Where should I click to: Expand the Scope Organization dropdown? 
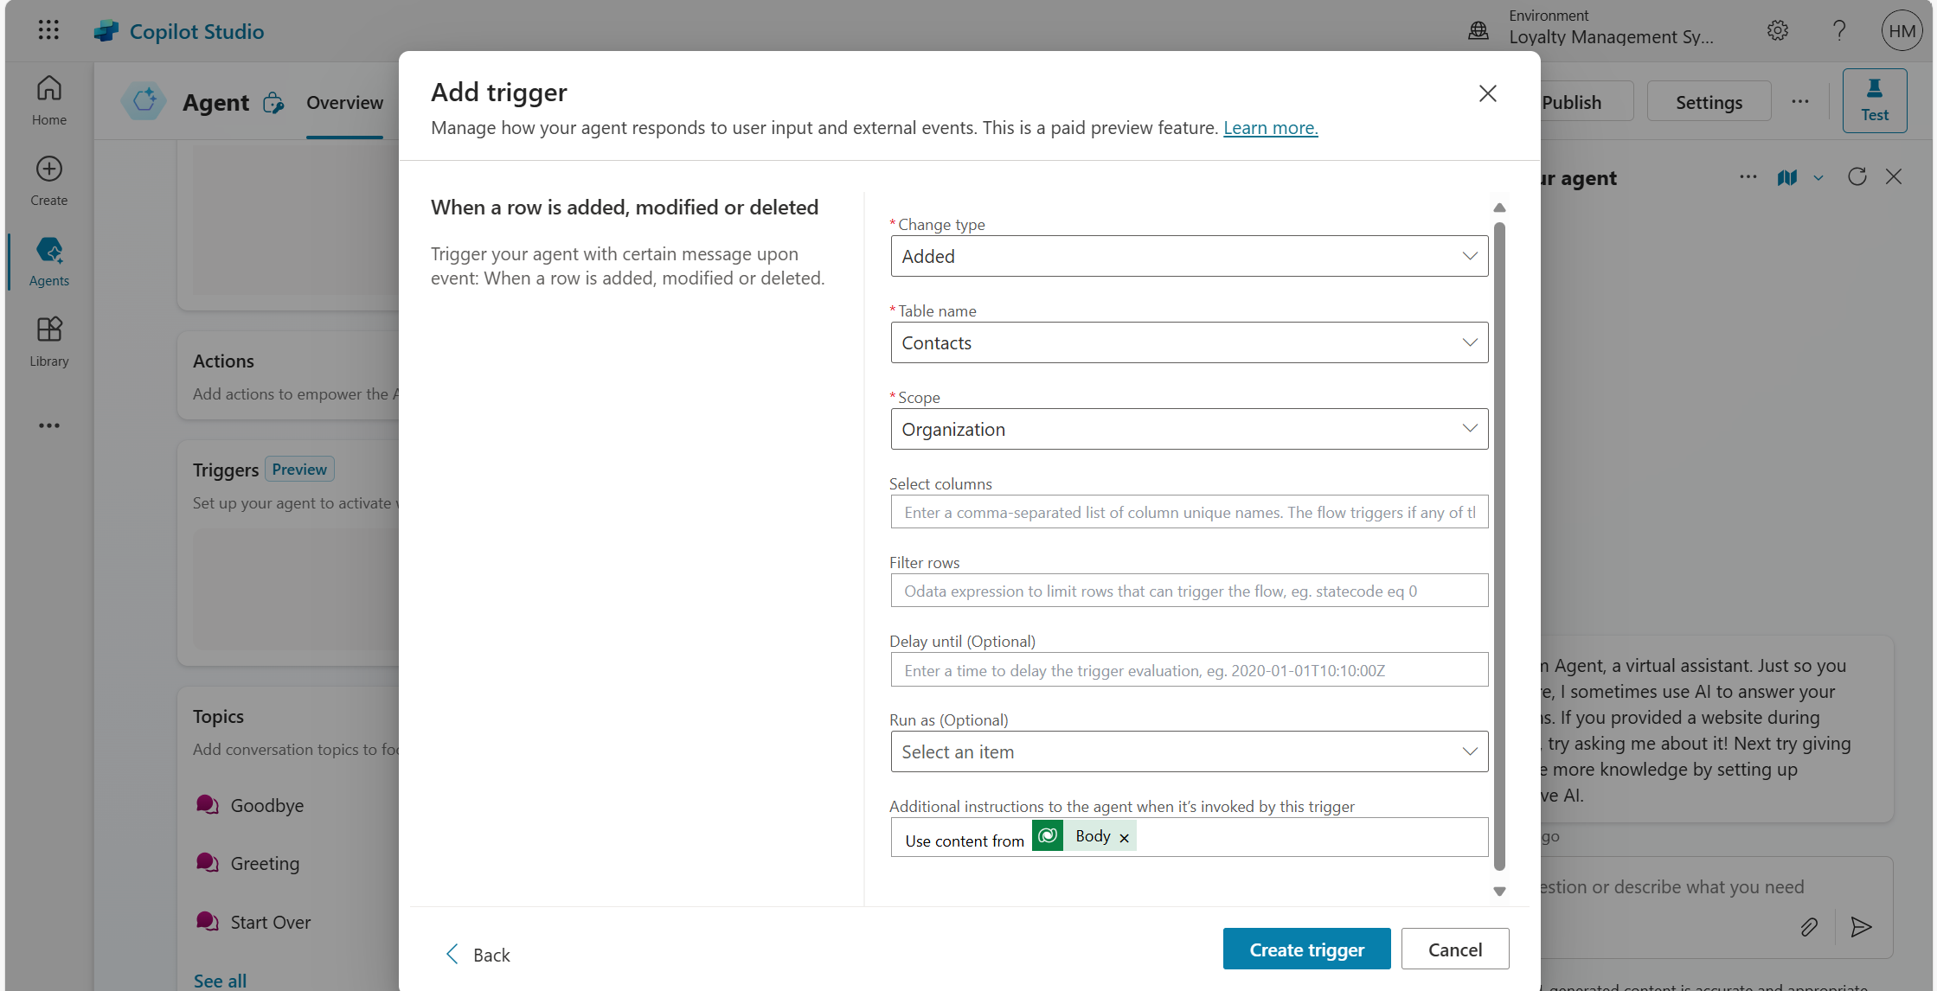coord(1189,429)
